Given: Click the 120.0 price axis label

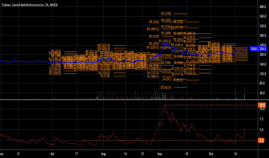Looking at the screenshot, I should pyautogui.click(x=263, y=74).
